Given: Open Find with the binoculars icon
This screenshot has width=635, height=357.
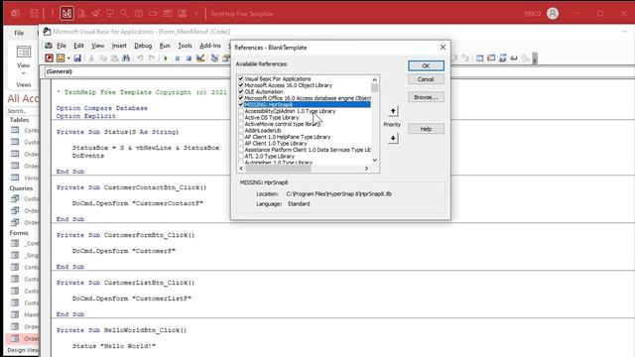Looking at the screenshot, I should point(126,59).
